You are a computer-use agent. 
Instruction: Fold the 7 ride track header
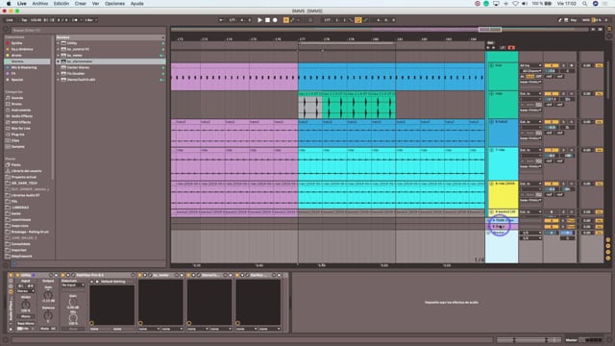pos(491,150)
